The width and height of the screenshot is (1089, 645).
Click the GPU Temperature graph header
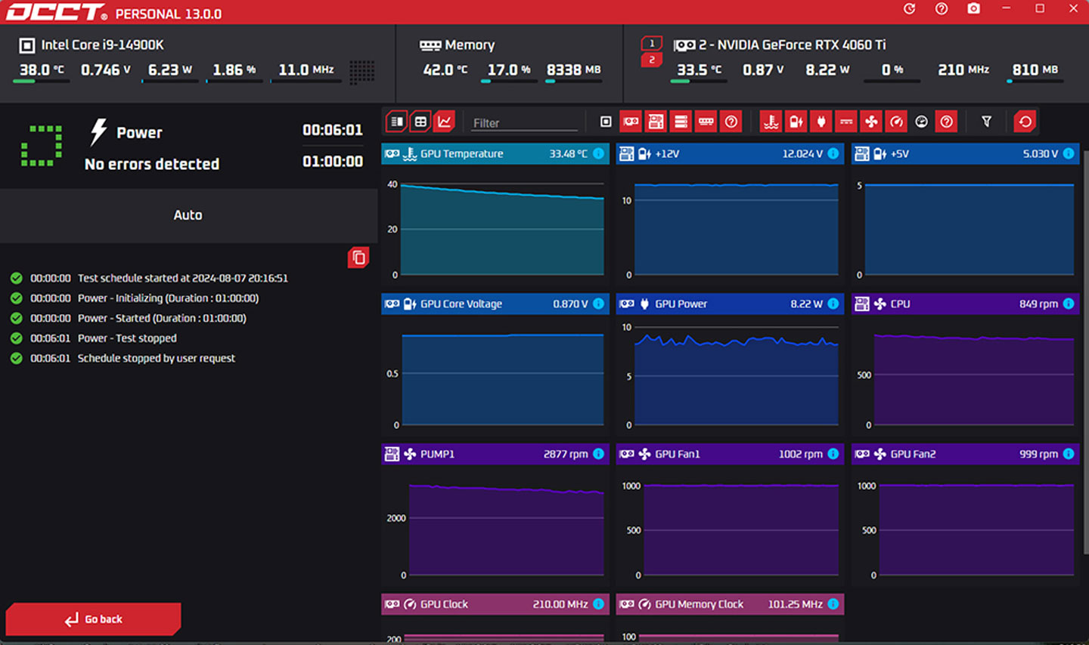coord(495,153)
